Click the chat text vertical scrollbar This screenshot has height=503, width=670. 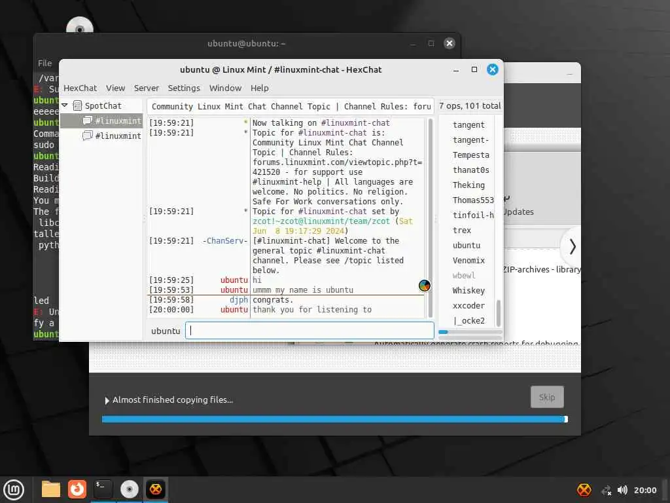coord(431,217)
